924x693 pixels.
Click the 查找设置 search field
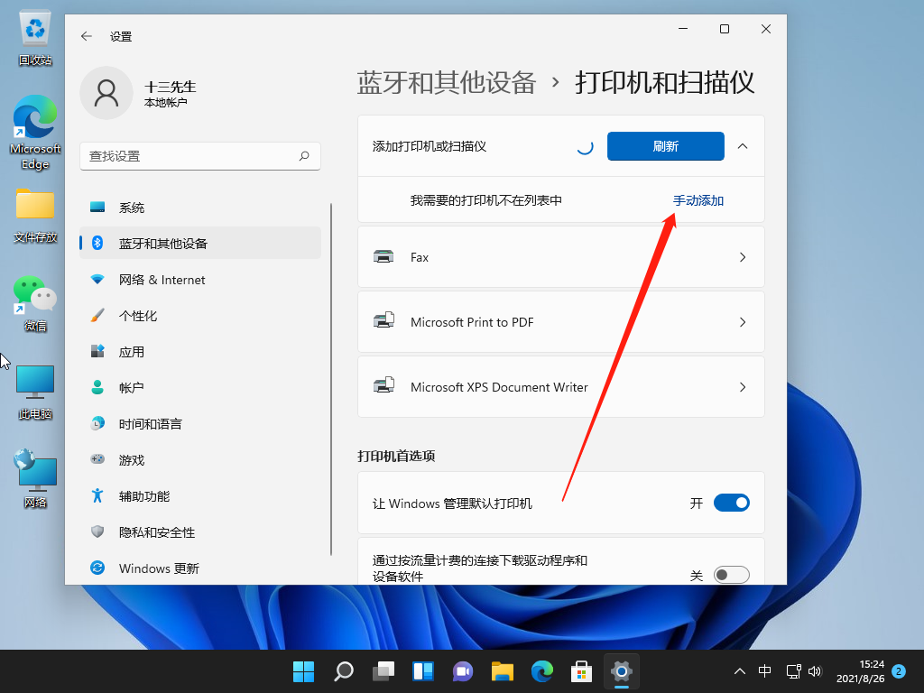189,156
